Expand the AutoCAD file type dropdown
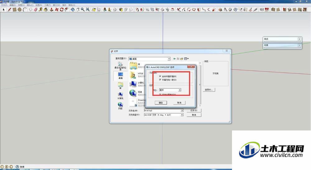The image size is (311, 170). coord(182,115)
